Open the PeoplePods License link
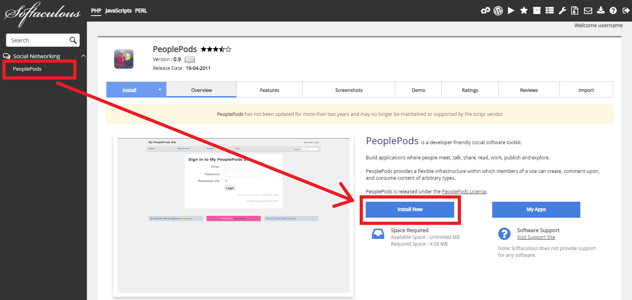The width and height of the screenshot is (632, 300). tap(464, 192)
